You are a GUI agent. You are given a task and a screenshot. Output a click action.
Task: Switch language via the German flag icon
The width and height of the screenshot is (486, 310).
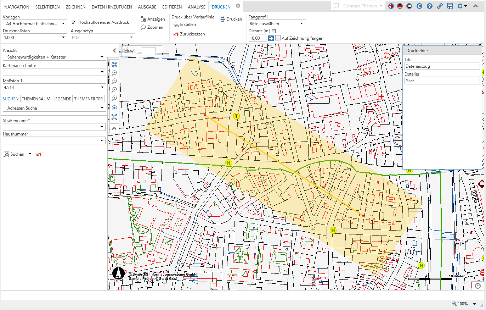click(400, 6)
